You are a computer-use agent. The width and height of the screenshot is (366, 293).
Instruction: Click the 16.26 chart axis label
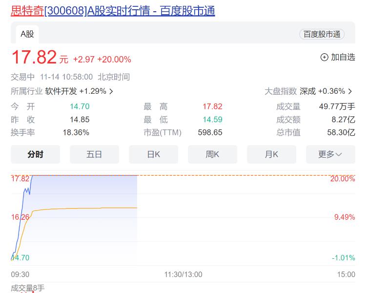[20, 217]
